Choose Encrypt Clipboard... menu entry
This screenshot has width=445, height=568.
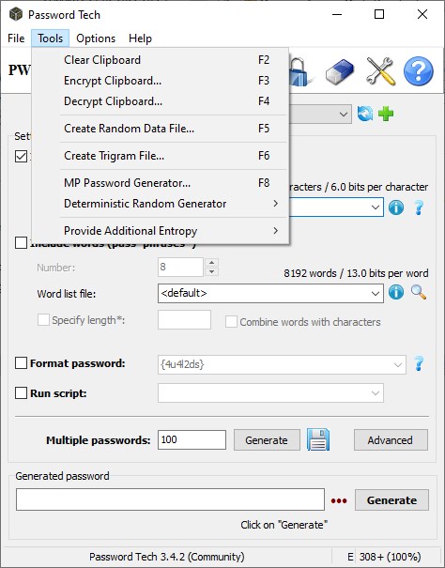(x=161, y=81)
